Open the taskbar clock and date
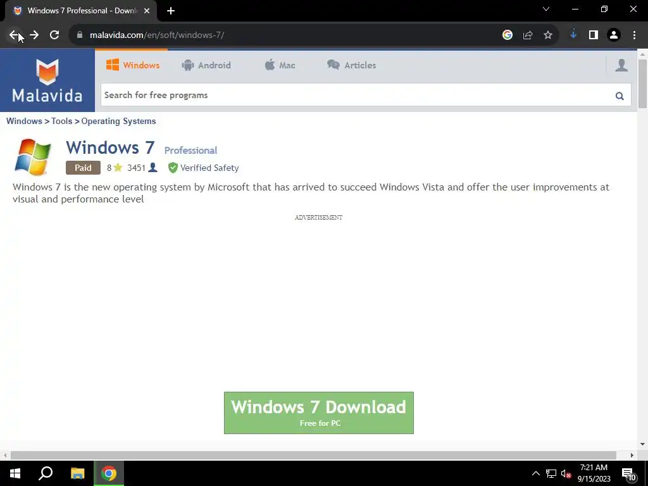 click(594, 473)
